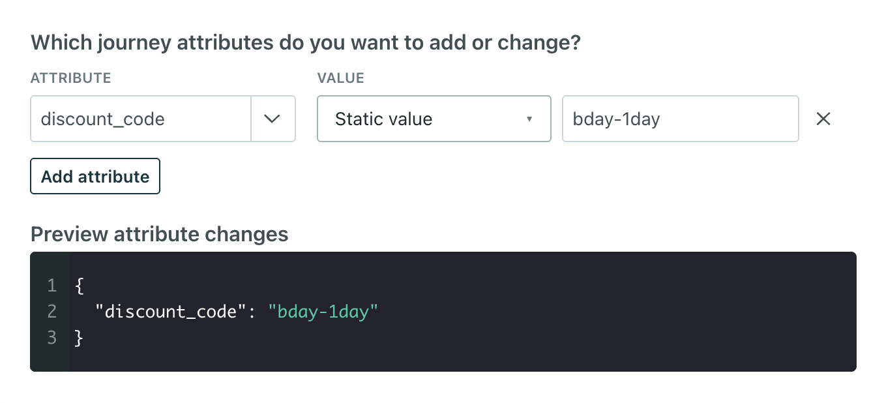Select the green bday-1day string in the preview
This screenshot has width=884, height=403.
(323, 311)
